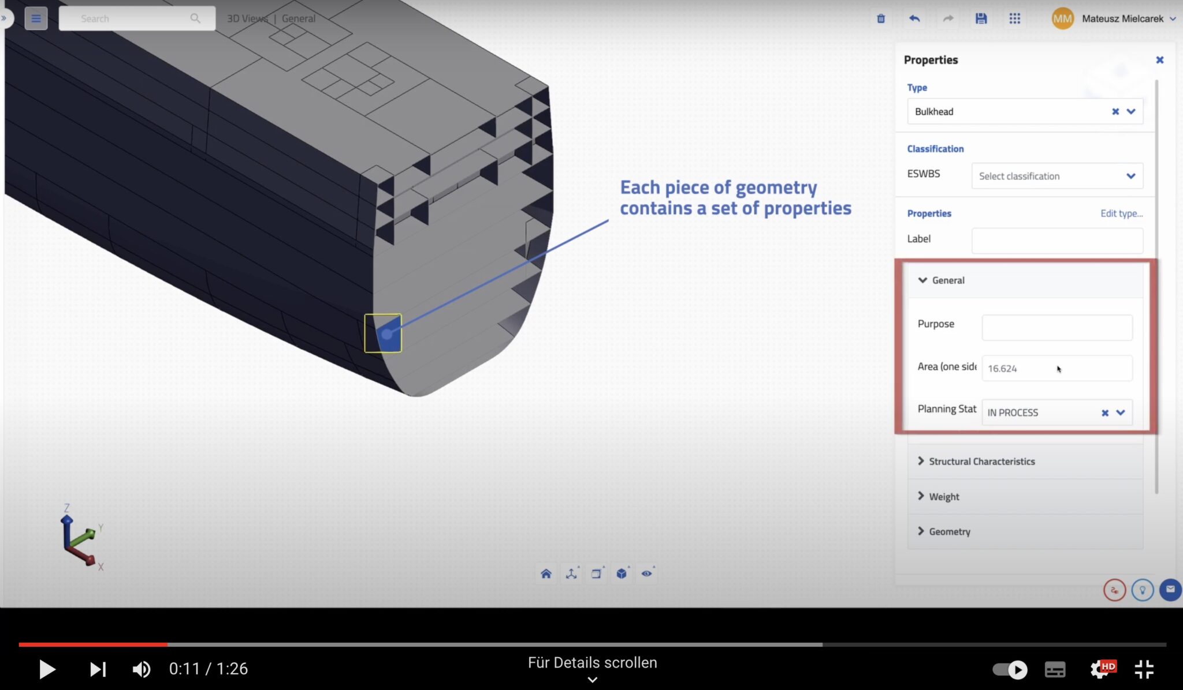The image size is (1183, 690).
Task: Clear the Bulkhead type selection
Action: (x=1115, y=111)
